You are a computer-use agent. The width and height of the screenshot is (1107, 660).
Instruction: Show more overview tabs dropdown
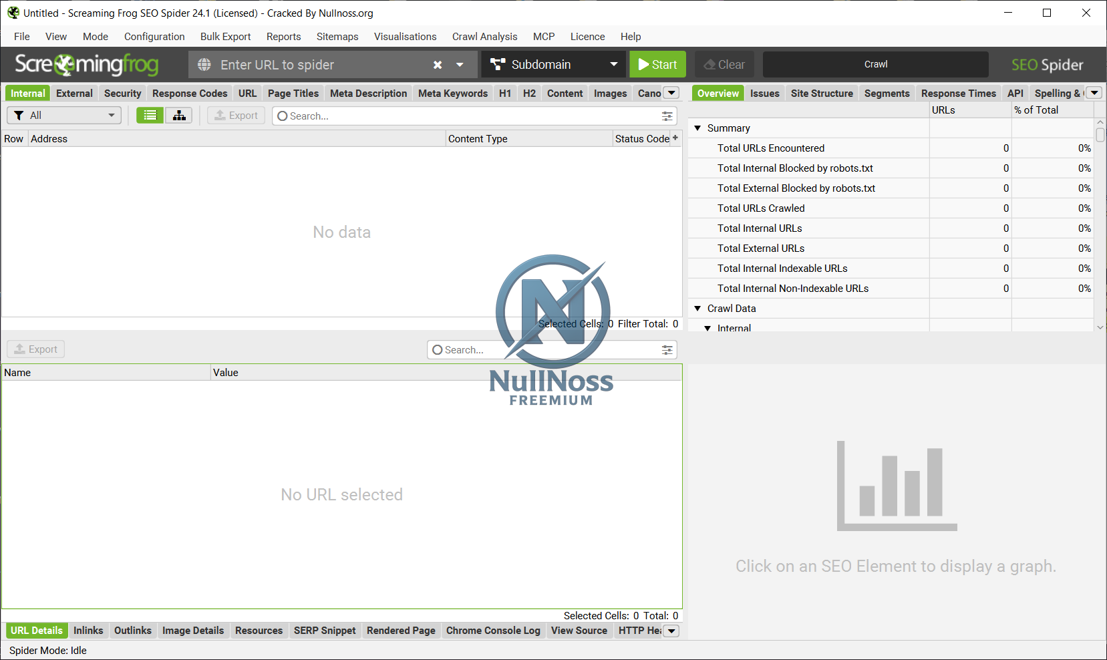click(x=1094, y=93)
